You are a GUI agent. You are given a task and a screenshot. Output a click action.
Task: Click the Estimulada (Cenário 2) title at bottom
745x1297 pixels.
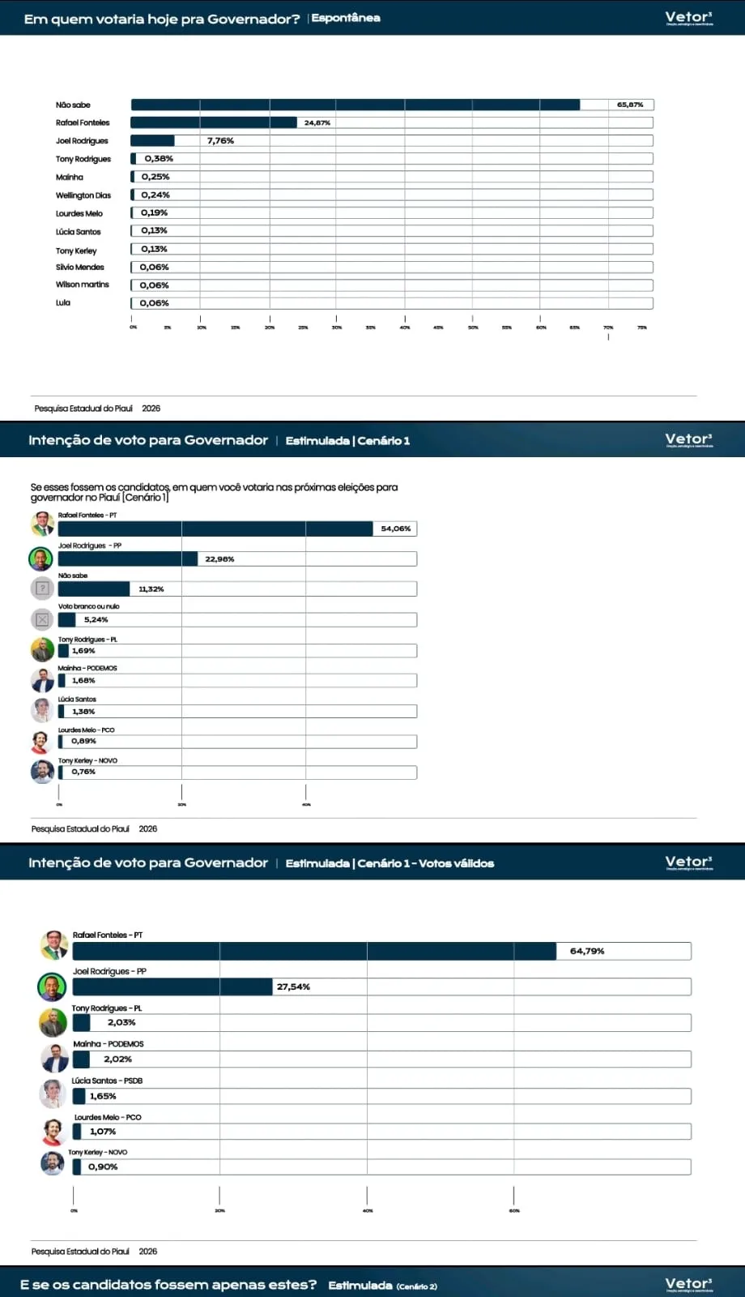(x=382, y=1286)
